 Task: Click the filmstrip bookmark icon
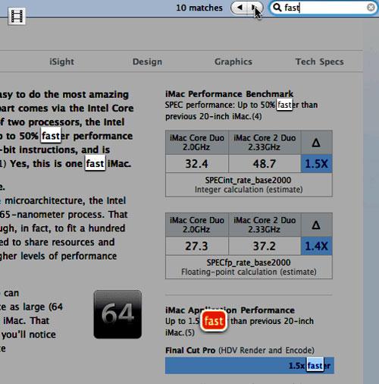(17, 16)
